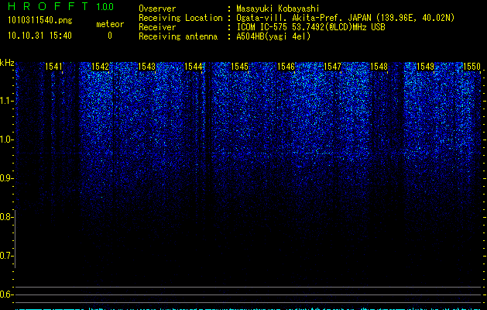Viewport: 487px width, 310px height.
Task: Click the timestamp 10.10.31 15:40
Action: tap(39, 36)
